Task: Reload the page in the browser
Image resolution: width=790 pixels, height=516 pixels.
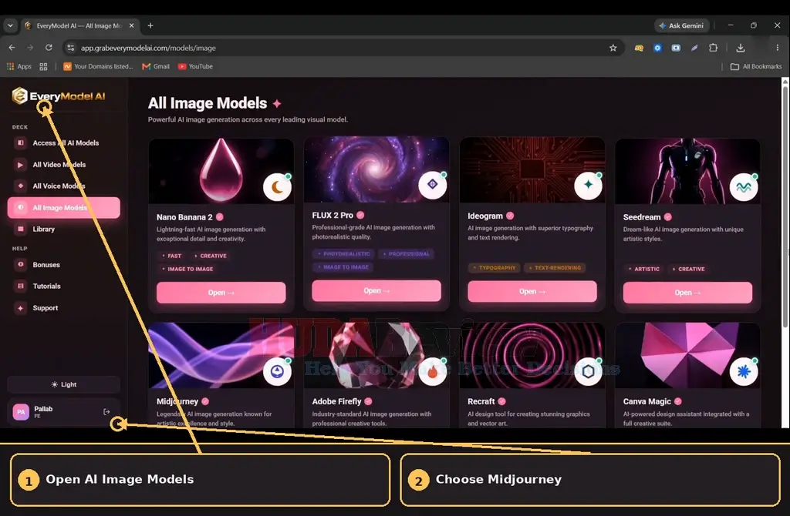Action: coord(49,48)
